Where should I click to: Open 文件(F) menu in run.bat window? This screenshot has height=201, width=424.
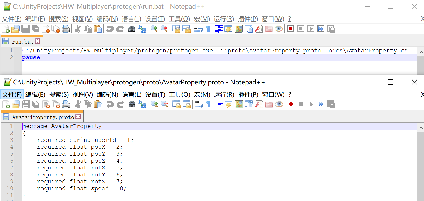pyautogui.click(x=12, y=19)
